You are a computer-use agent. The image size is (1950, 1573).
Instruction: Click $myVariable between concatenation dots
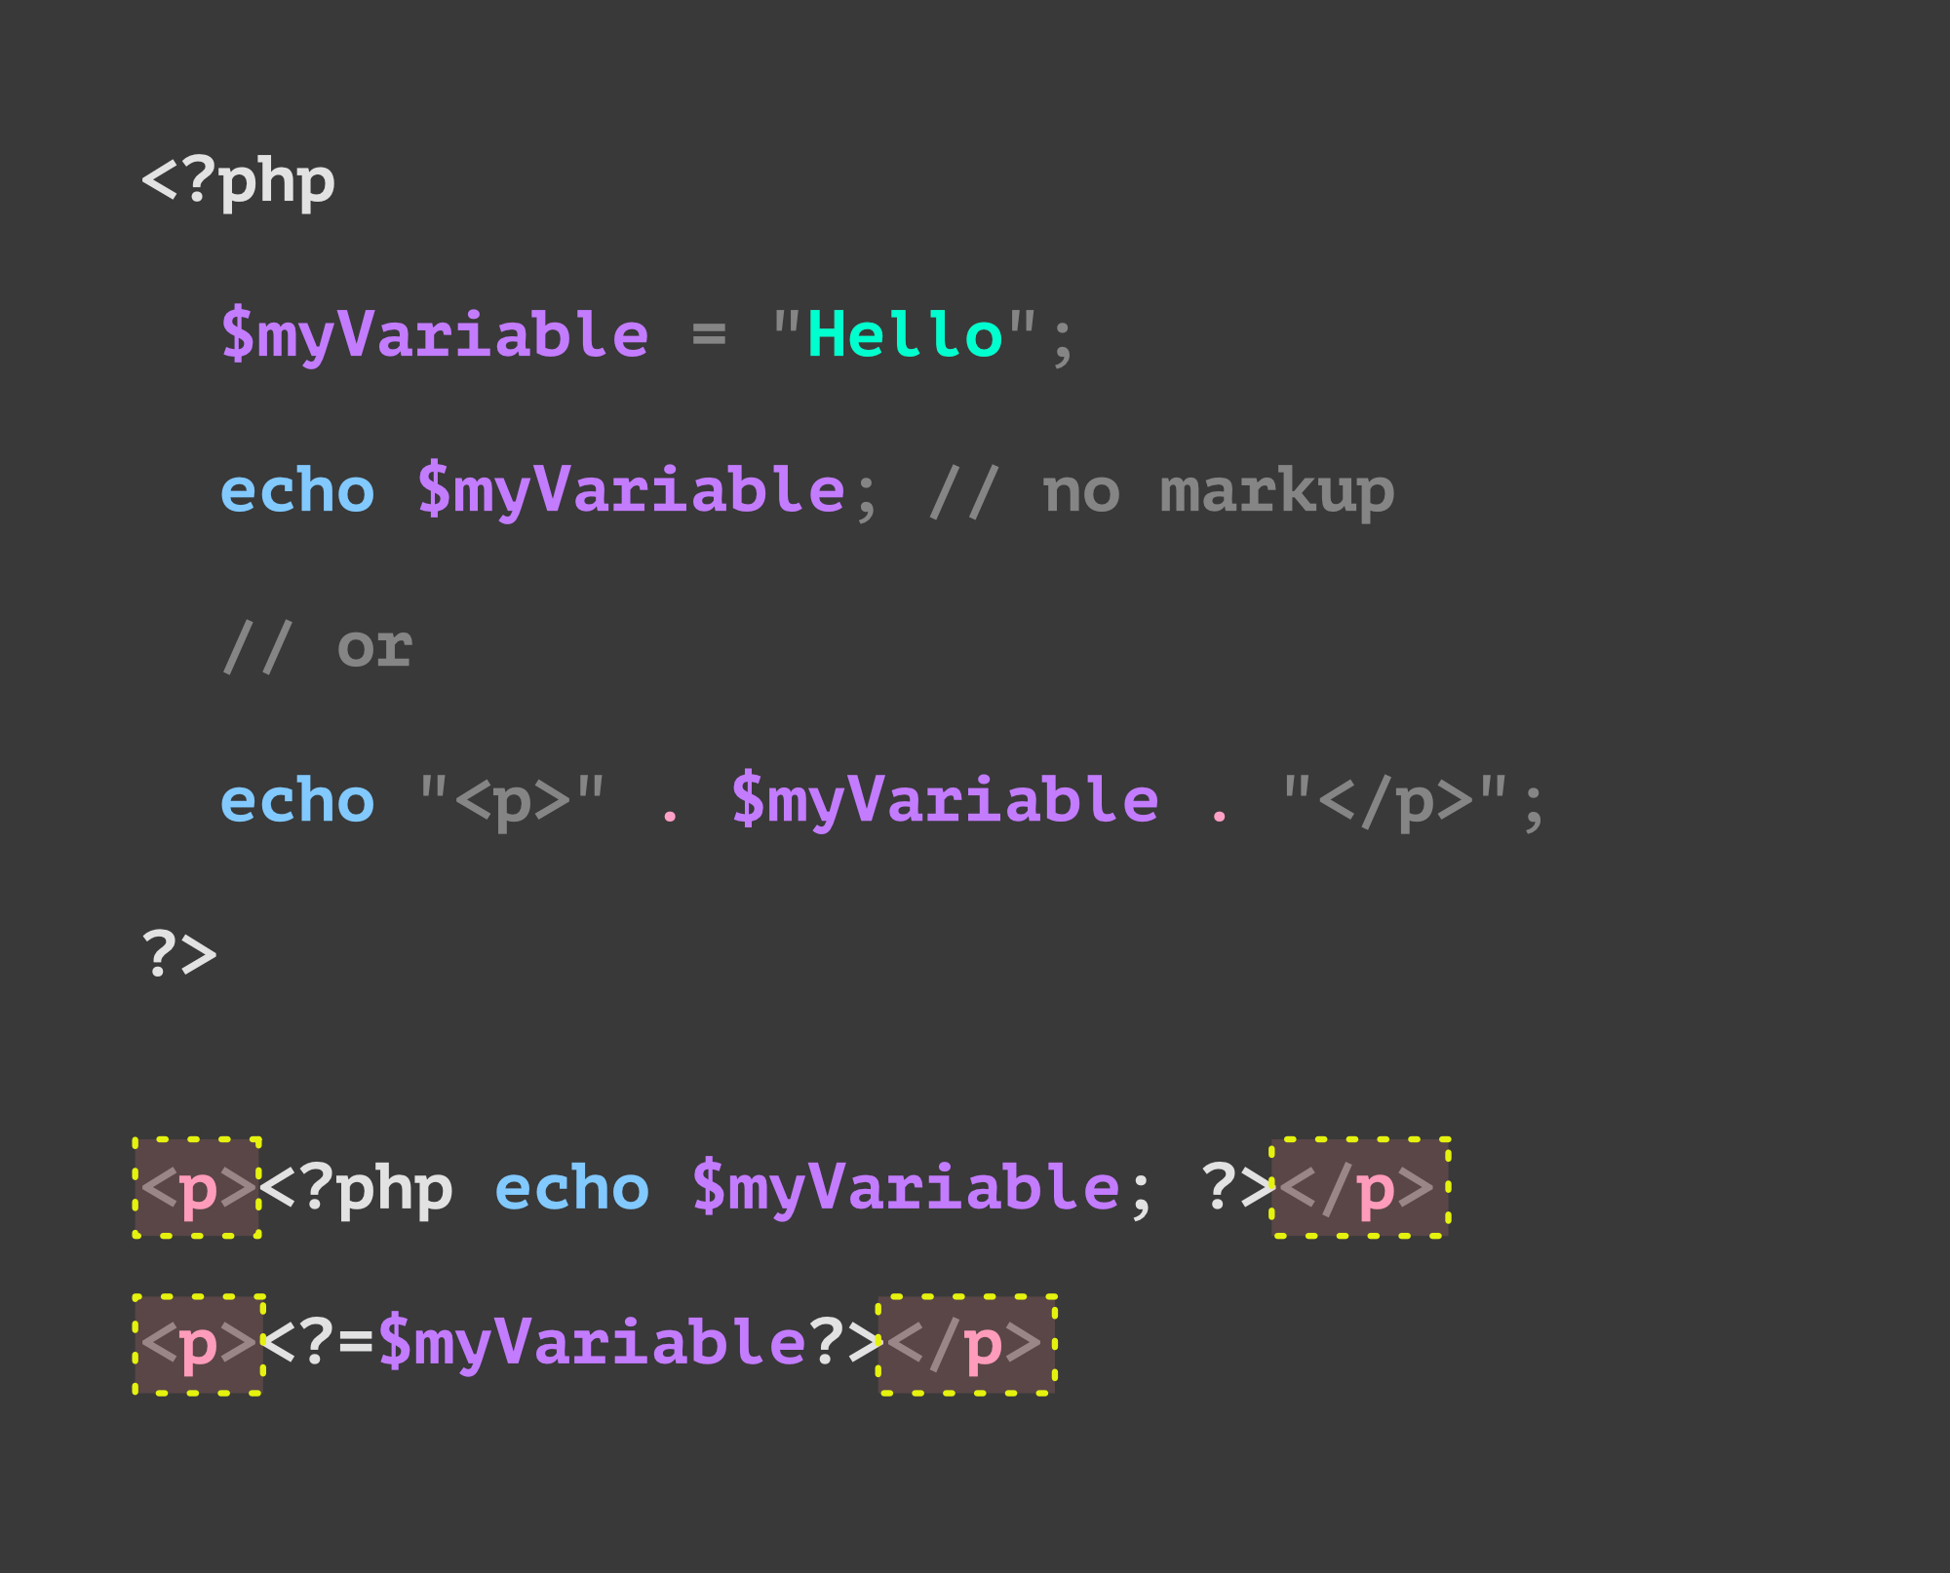tap(945, 800)
